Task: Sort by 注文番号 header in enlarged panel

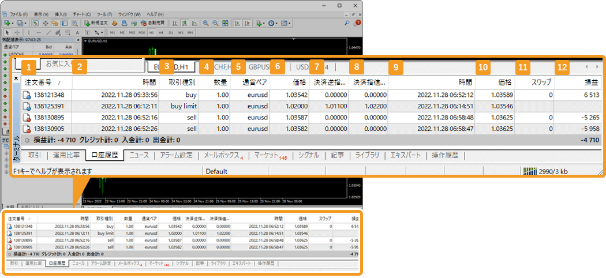Action: pyautogui.click(x=46, y=82)
